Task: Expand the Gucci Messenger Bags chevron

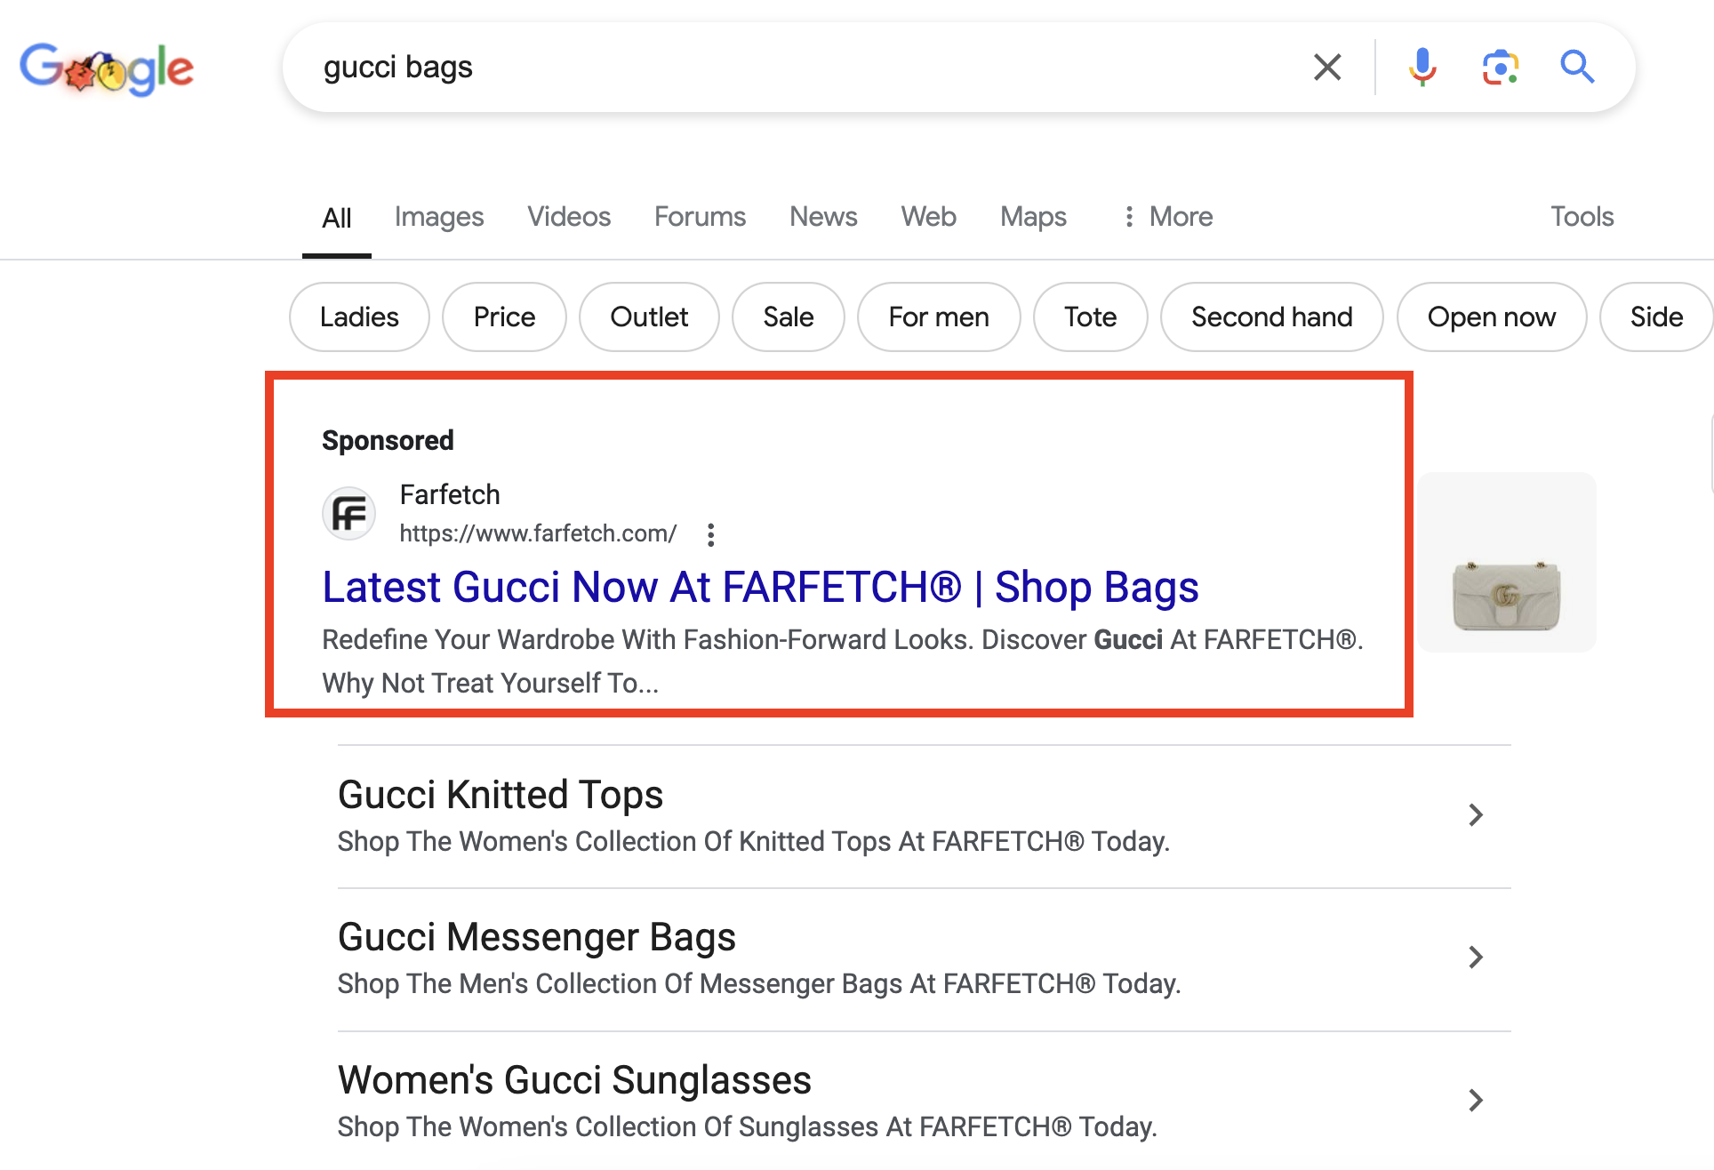Action: point(1476,957)
